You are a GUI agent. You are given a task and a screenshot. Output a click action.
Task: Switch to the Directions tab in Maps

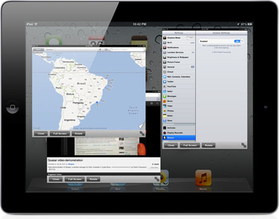[x=49, y=50]
